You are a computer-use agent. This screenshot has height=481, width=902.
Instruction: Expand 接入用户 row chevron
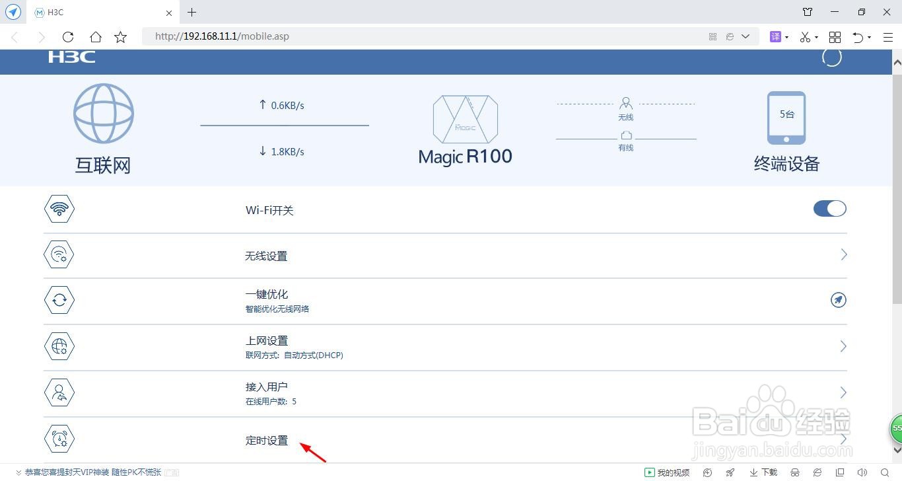843,392
